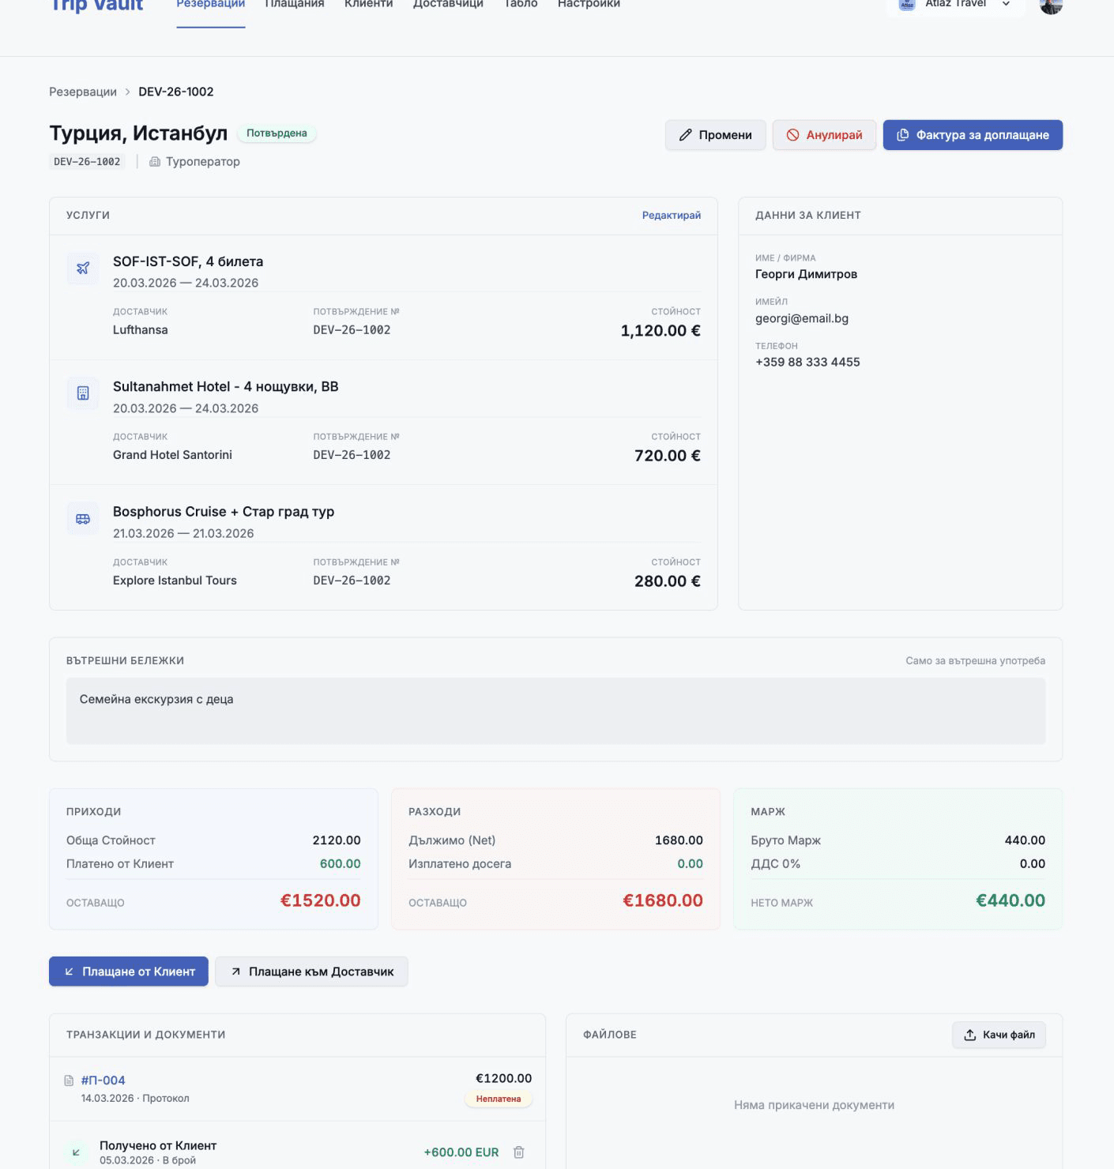Open the Резервации tab
The height and width of the screenshot is (1169, 1114).
211,5
